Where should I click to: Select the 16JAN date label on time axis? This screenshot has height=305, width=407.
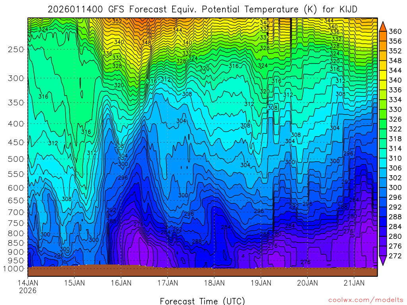coord(121,283)
